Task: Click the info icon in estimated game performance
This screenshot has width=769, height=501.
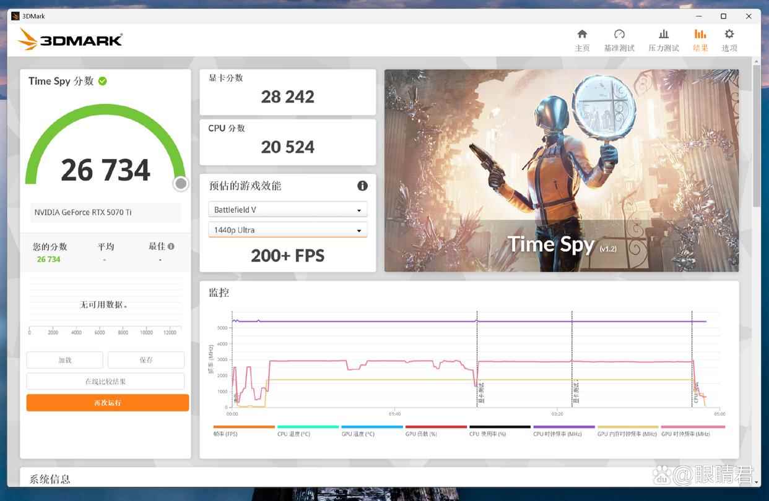Action: 362,186
